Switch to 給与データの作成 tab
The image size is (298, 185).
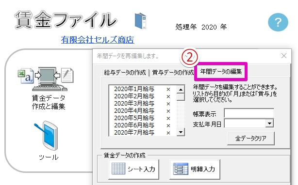tap(125, 73)
